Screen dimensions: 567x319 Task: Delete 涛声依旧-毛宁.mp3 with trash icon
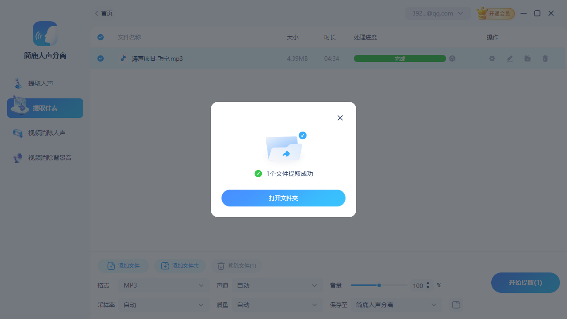[545, 58]
